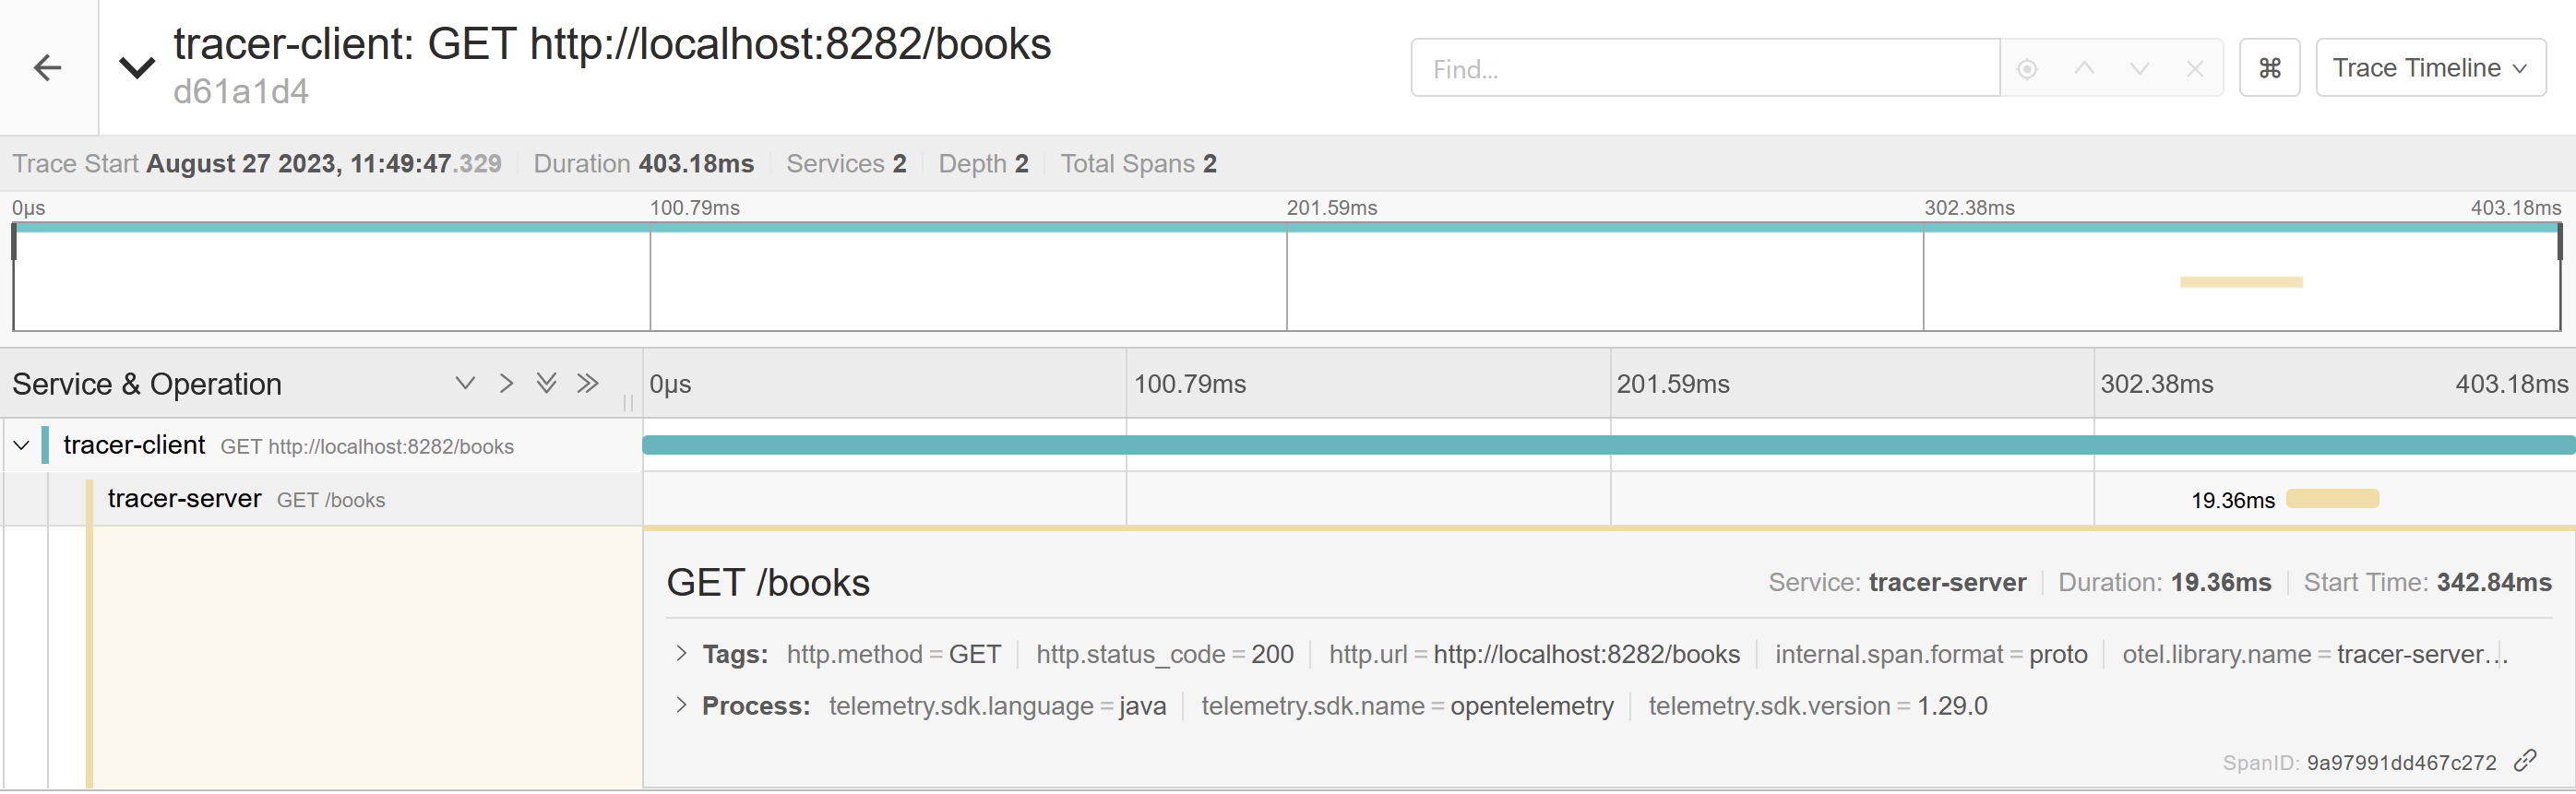The width and height of the screenshot is (2576, 794).
Task: Clear the search with the X icon
Action: (x=2194, y=69)
